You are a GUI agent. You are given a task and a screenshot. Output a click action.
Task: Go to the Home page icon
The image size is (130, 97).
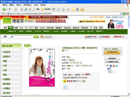coord(30,9)
